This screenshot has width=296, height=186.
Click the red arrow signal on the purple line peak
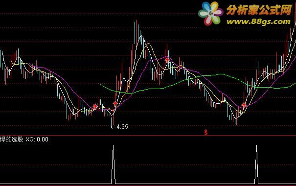coord(167,60)
